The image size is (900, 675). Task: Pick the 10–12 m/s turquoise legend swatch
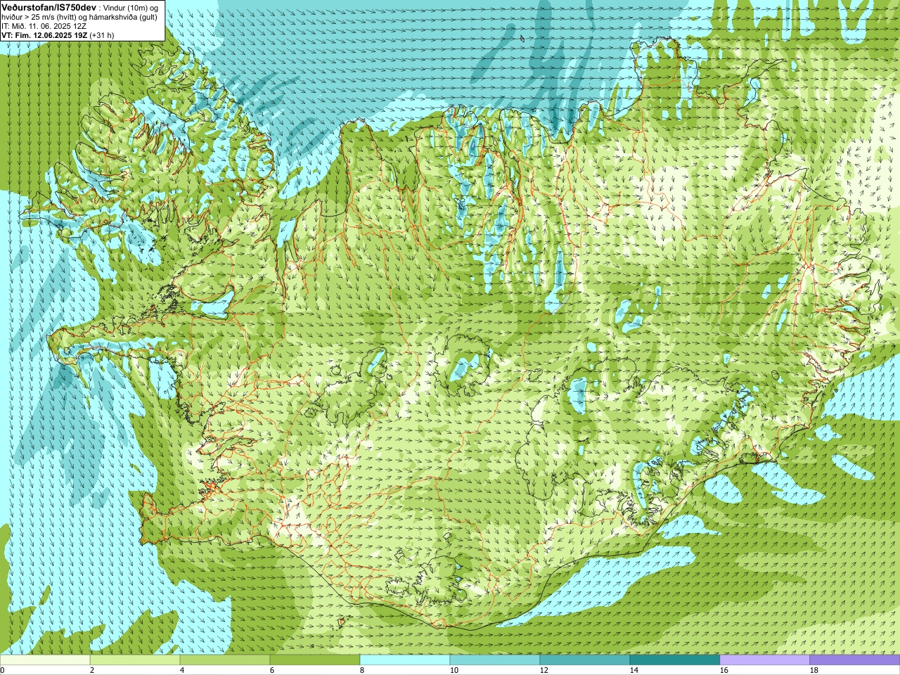495,660
